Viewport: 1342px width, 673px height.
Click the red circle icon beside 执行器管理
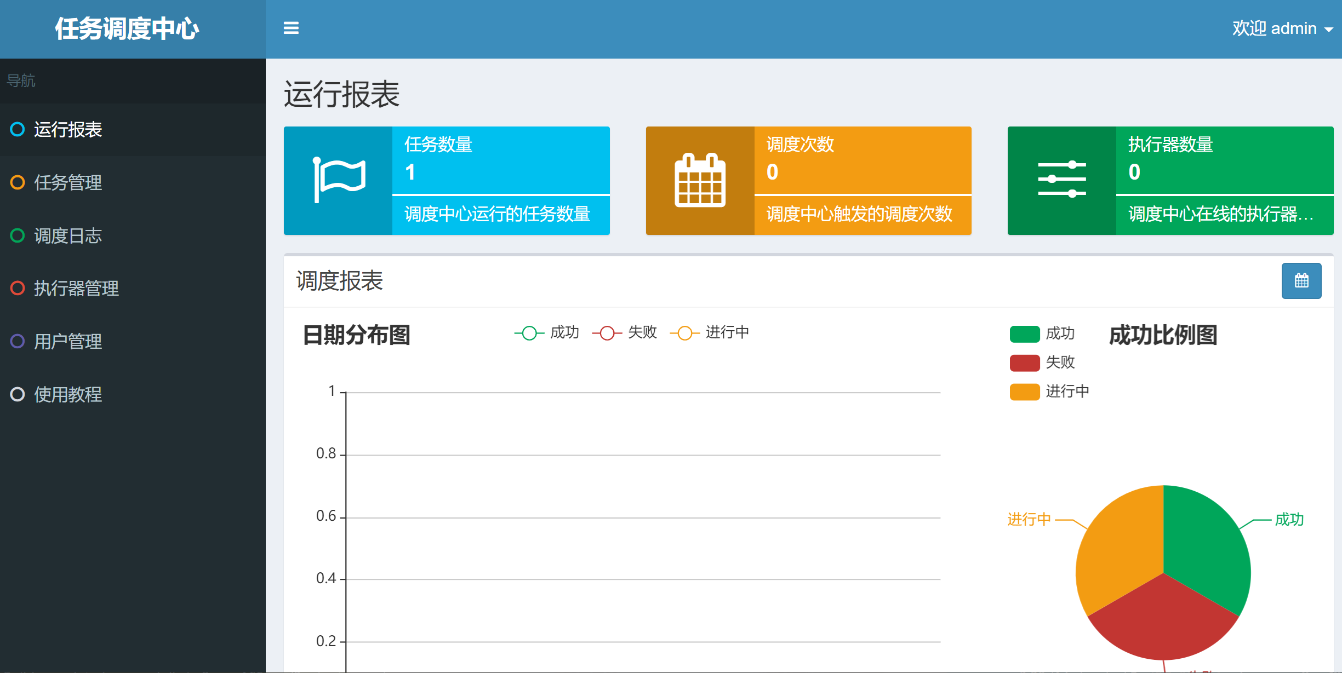(18, 288)
